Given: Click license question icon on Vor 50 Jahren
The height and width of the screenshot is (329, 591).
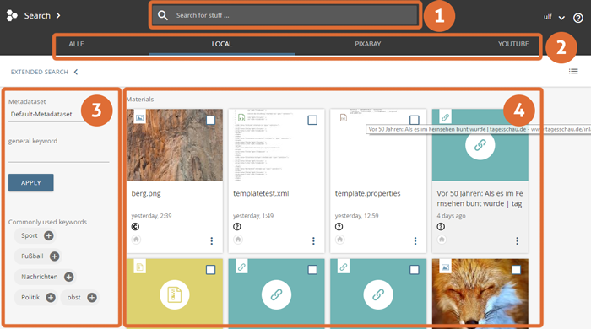Looking at the screenshot, I should (x=441, y=227).
